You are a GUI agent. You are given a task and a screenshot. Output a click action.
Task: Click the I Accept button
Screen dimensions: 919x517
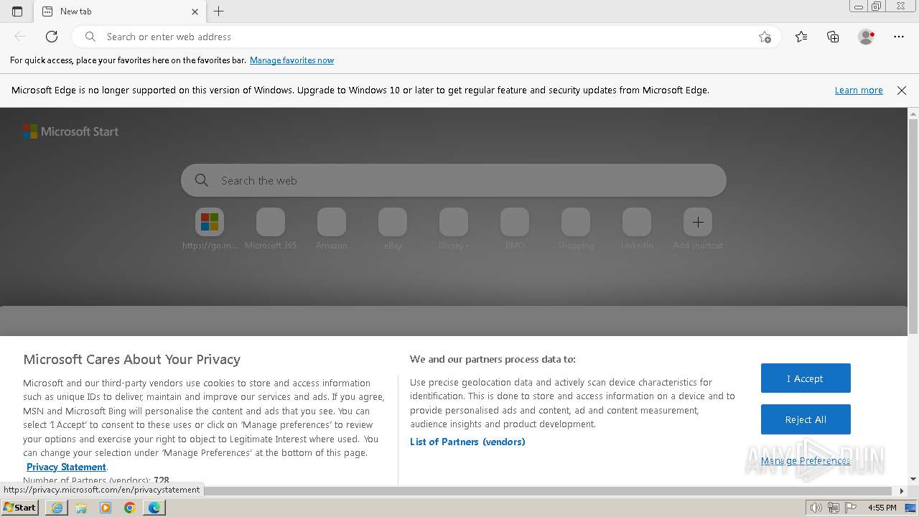click(806, 378)
